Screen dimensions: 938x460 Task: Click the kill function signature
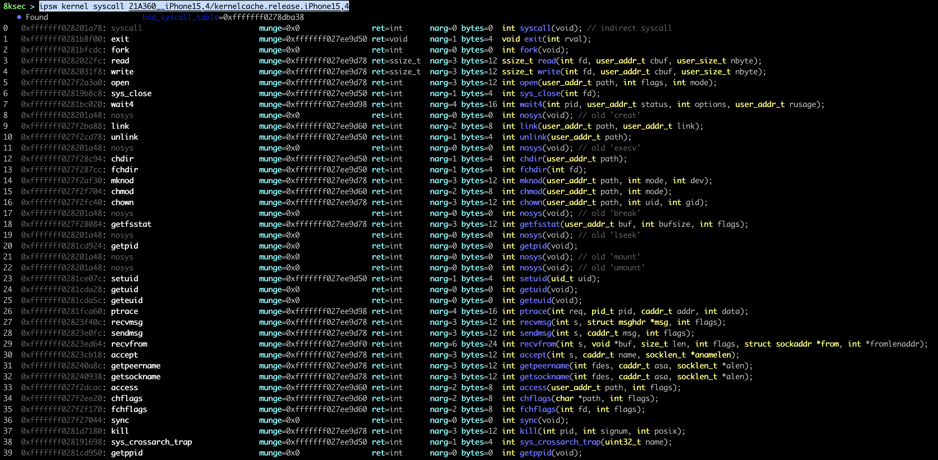click(x=593, y=431)
